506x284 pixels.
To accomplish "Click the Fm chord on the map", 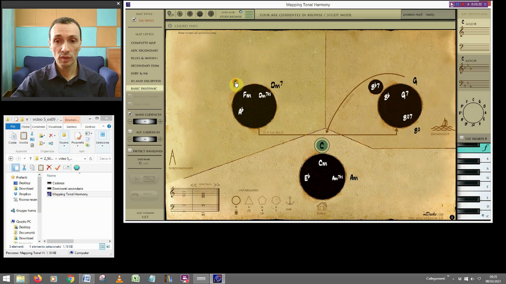I will click(x=247, y=95).
